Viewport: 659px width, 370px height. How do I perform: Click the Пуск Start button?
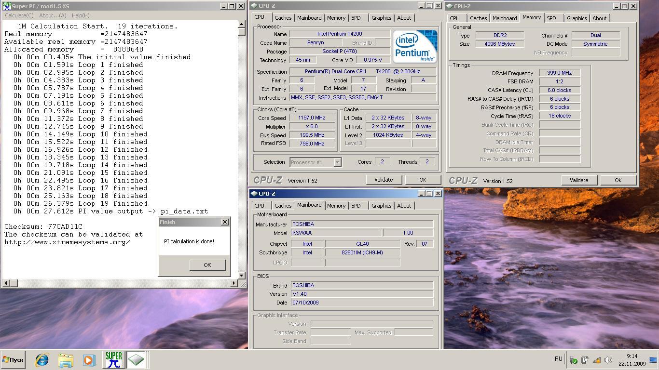13,360
